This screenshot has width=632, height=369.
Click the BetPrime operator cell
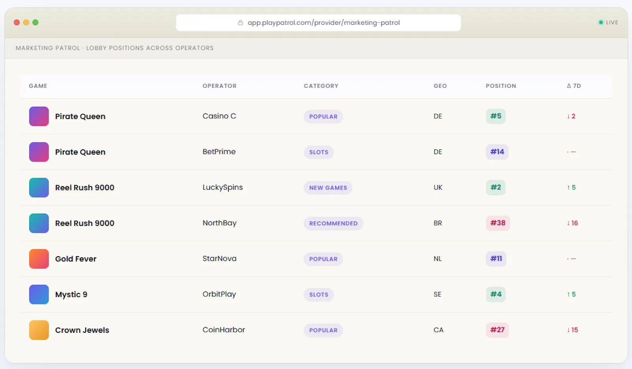coord(219,152)
